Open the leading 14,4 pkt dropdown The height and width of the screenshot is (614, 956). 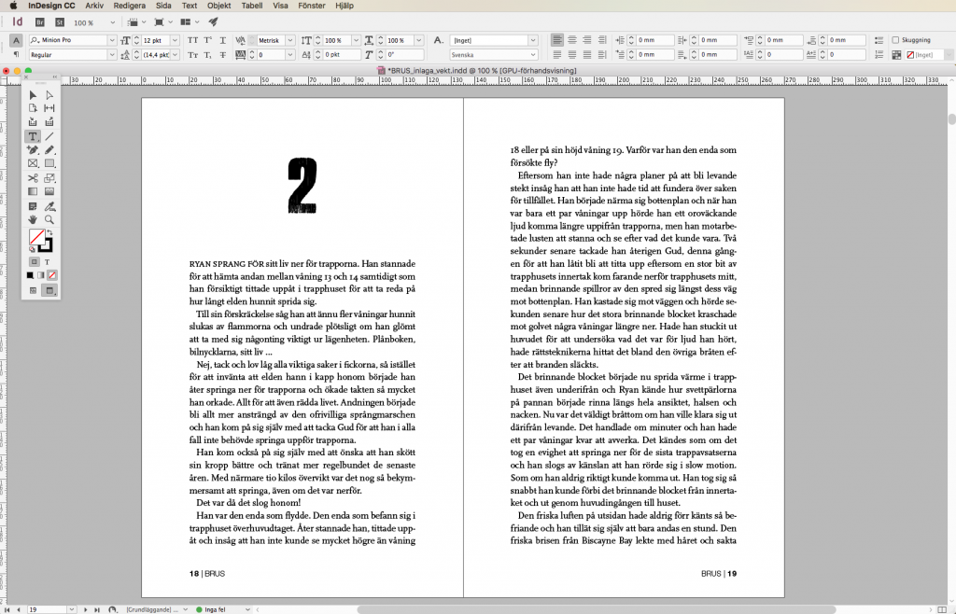[175, 55]
